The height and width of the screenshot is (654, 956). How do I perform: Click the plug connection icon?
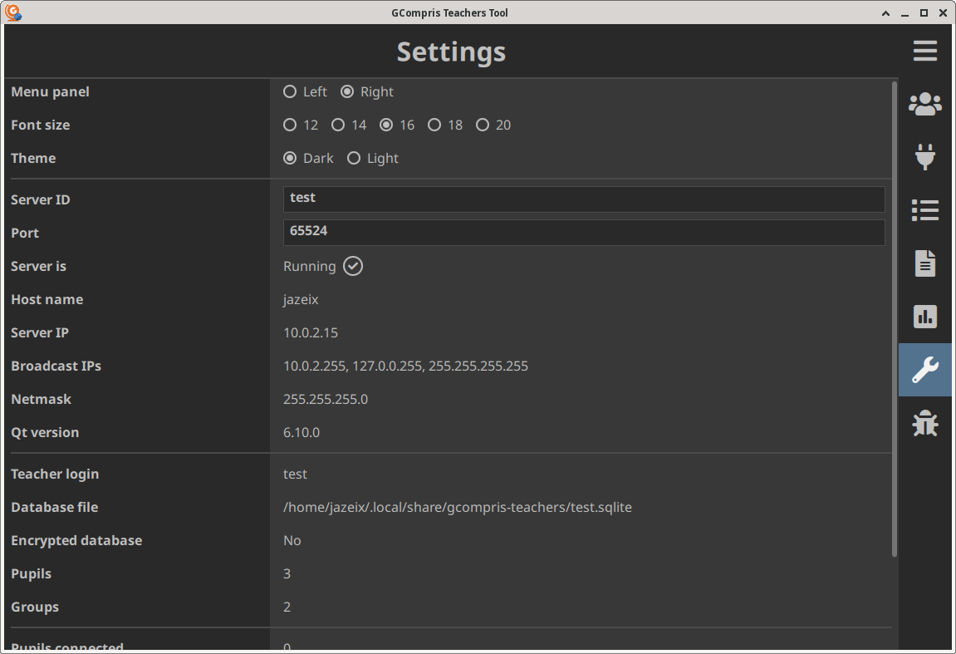[924, 156]
